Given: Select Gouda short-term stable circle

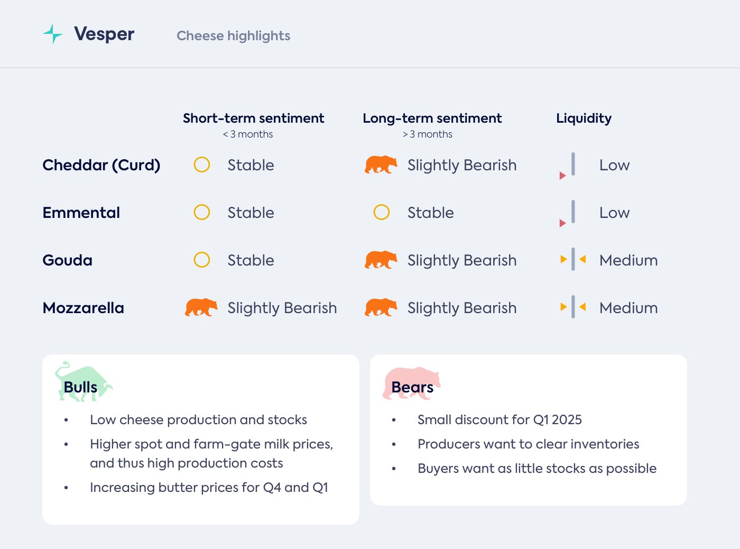Looking at the screenshot, I should coord(202,260).
